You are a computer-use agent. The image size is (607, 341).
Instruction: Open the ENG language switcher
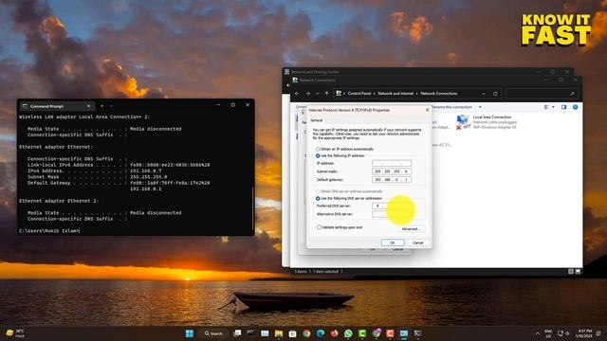tap(548, 333)
